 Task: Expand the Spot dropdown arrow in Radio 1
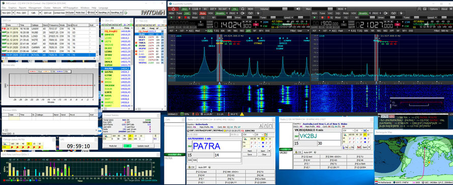point(269,151)
